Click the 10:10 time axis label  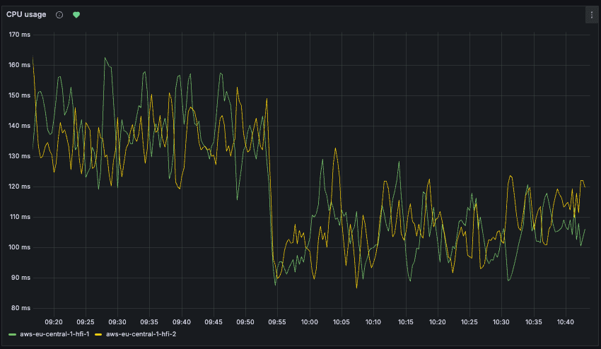[373, 322]
